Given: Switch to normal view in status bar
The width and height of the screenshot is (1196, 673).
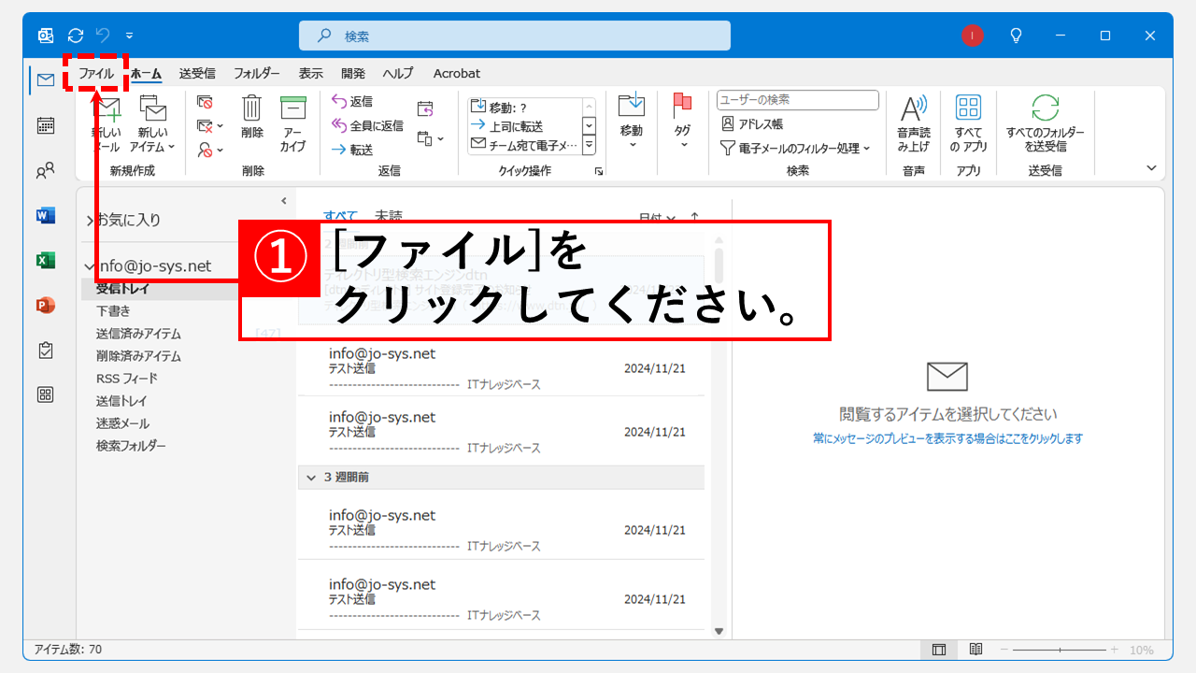Looking at the screenshot, I should point(939,650).
